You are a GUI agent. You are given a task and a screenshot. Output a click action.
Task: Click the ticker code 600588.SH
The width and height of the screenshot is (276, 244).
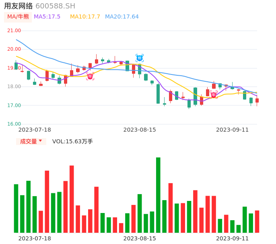(55, 6)
